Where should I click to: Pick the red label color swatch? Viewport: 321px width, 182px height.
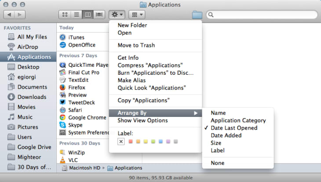pos(130,141)
